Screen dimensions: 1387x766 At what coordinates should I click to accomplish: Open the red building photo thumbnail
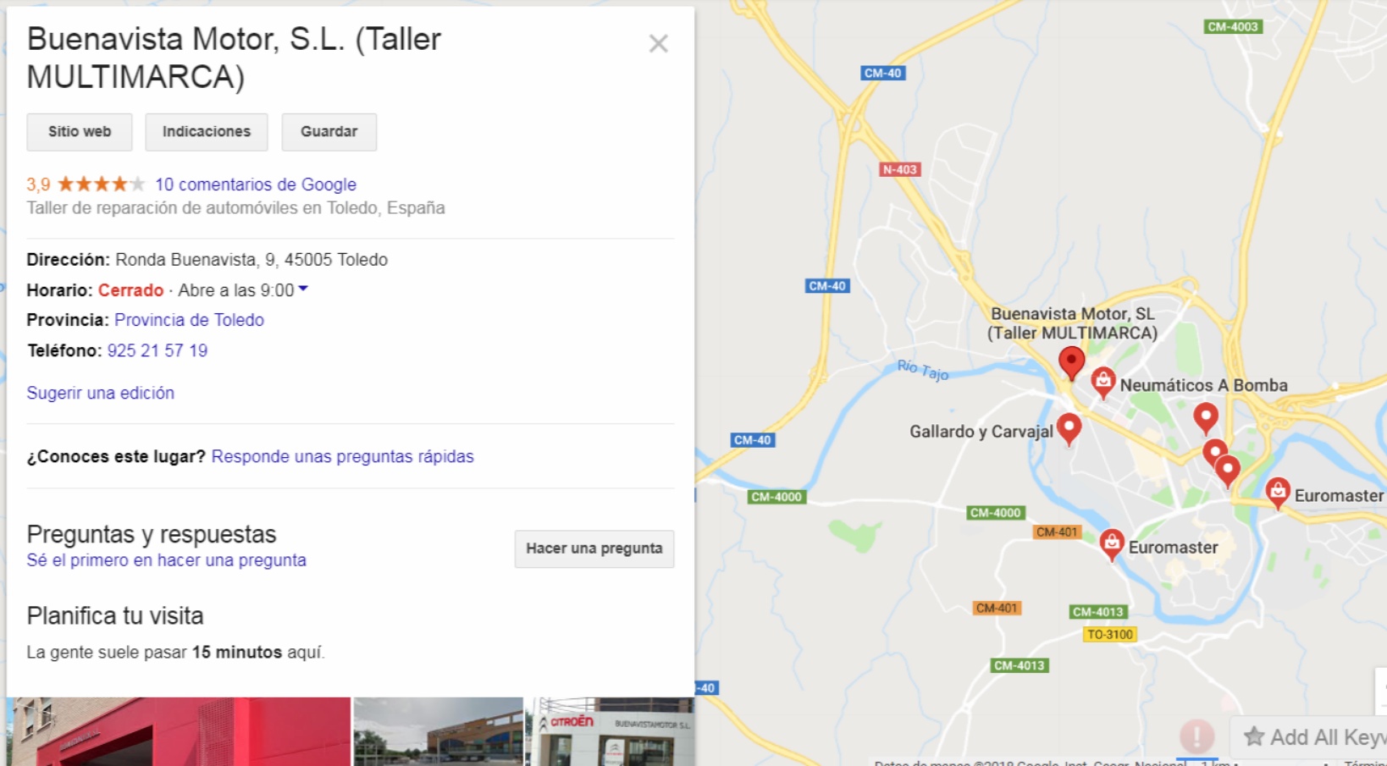point(179,731)
